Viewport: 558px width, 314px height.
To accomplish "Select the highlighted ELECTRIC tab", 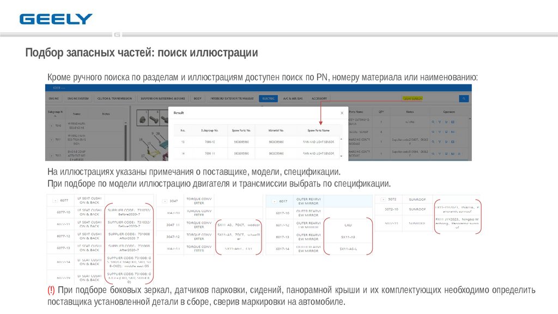I will point(268,98).
